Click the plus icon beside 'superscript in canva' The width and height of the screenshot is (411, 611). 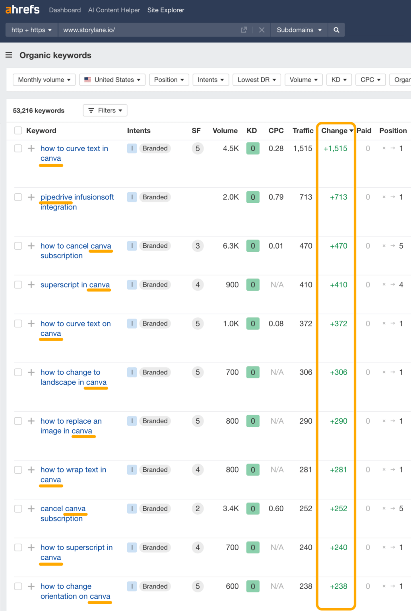click(x=31, y=284)
